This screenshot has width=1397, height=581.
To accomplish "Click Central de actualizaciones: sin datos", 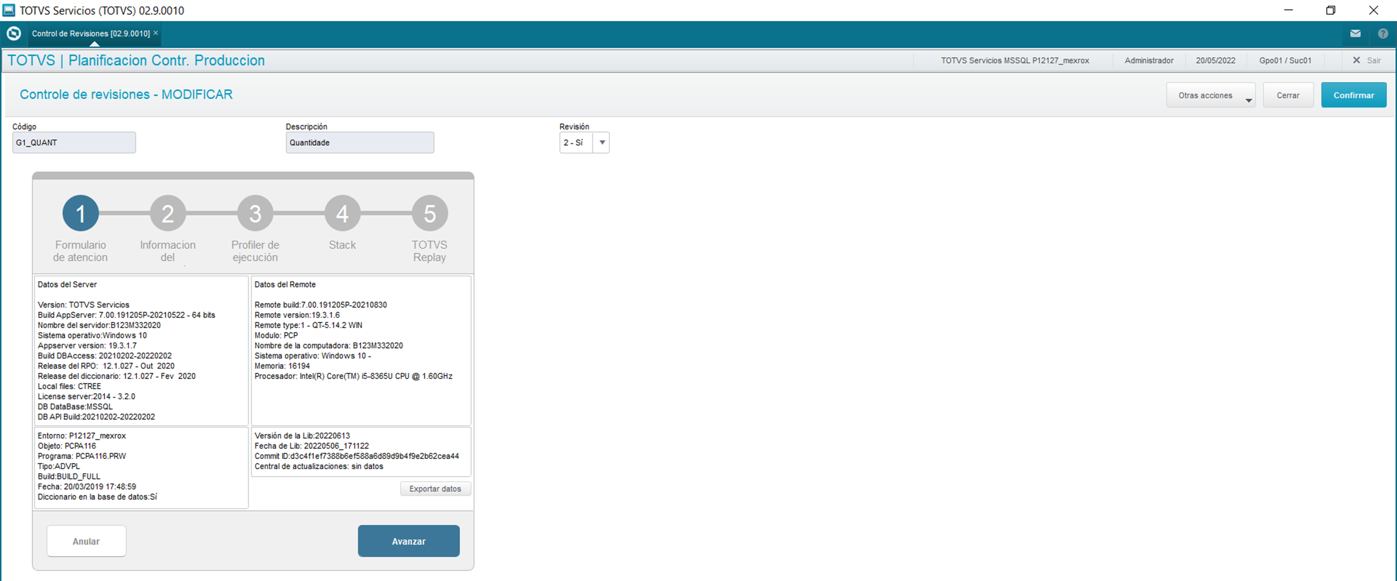I will [x=319, y=466].
